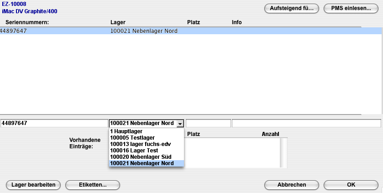Cancel the dialog with 'Abbrechen'

click(x=292, y=185)
